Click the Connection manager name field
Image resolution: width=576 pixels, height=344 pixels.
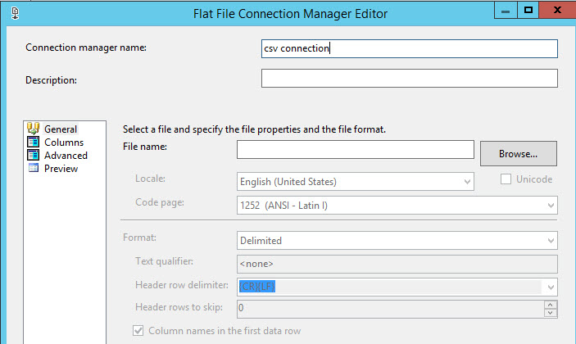[x=409, y=48]
